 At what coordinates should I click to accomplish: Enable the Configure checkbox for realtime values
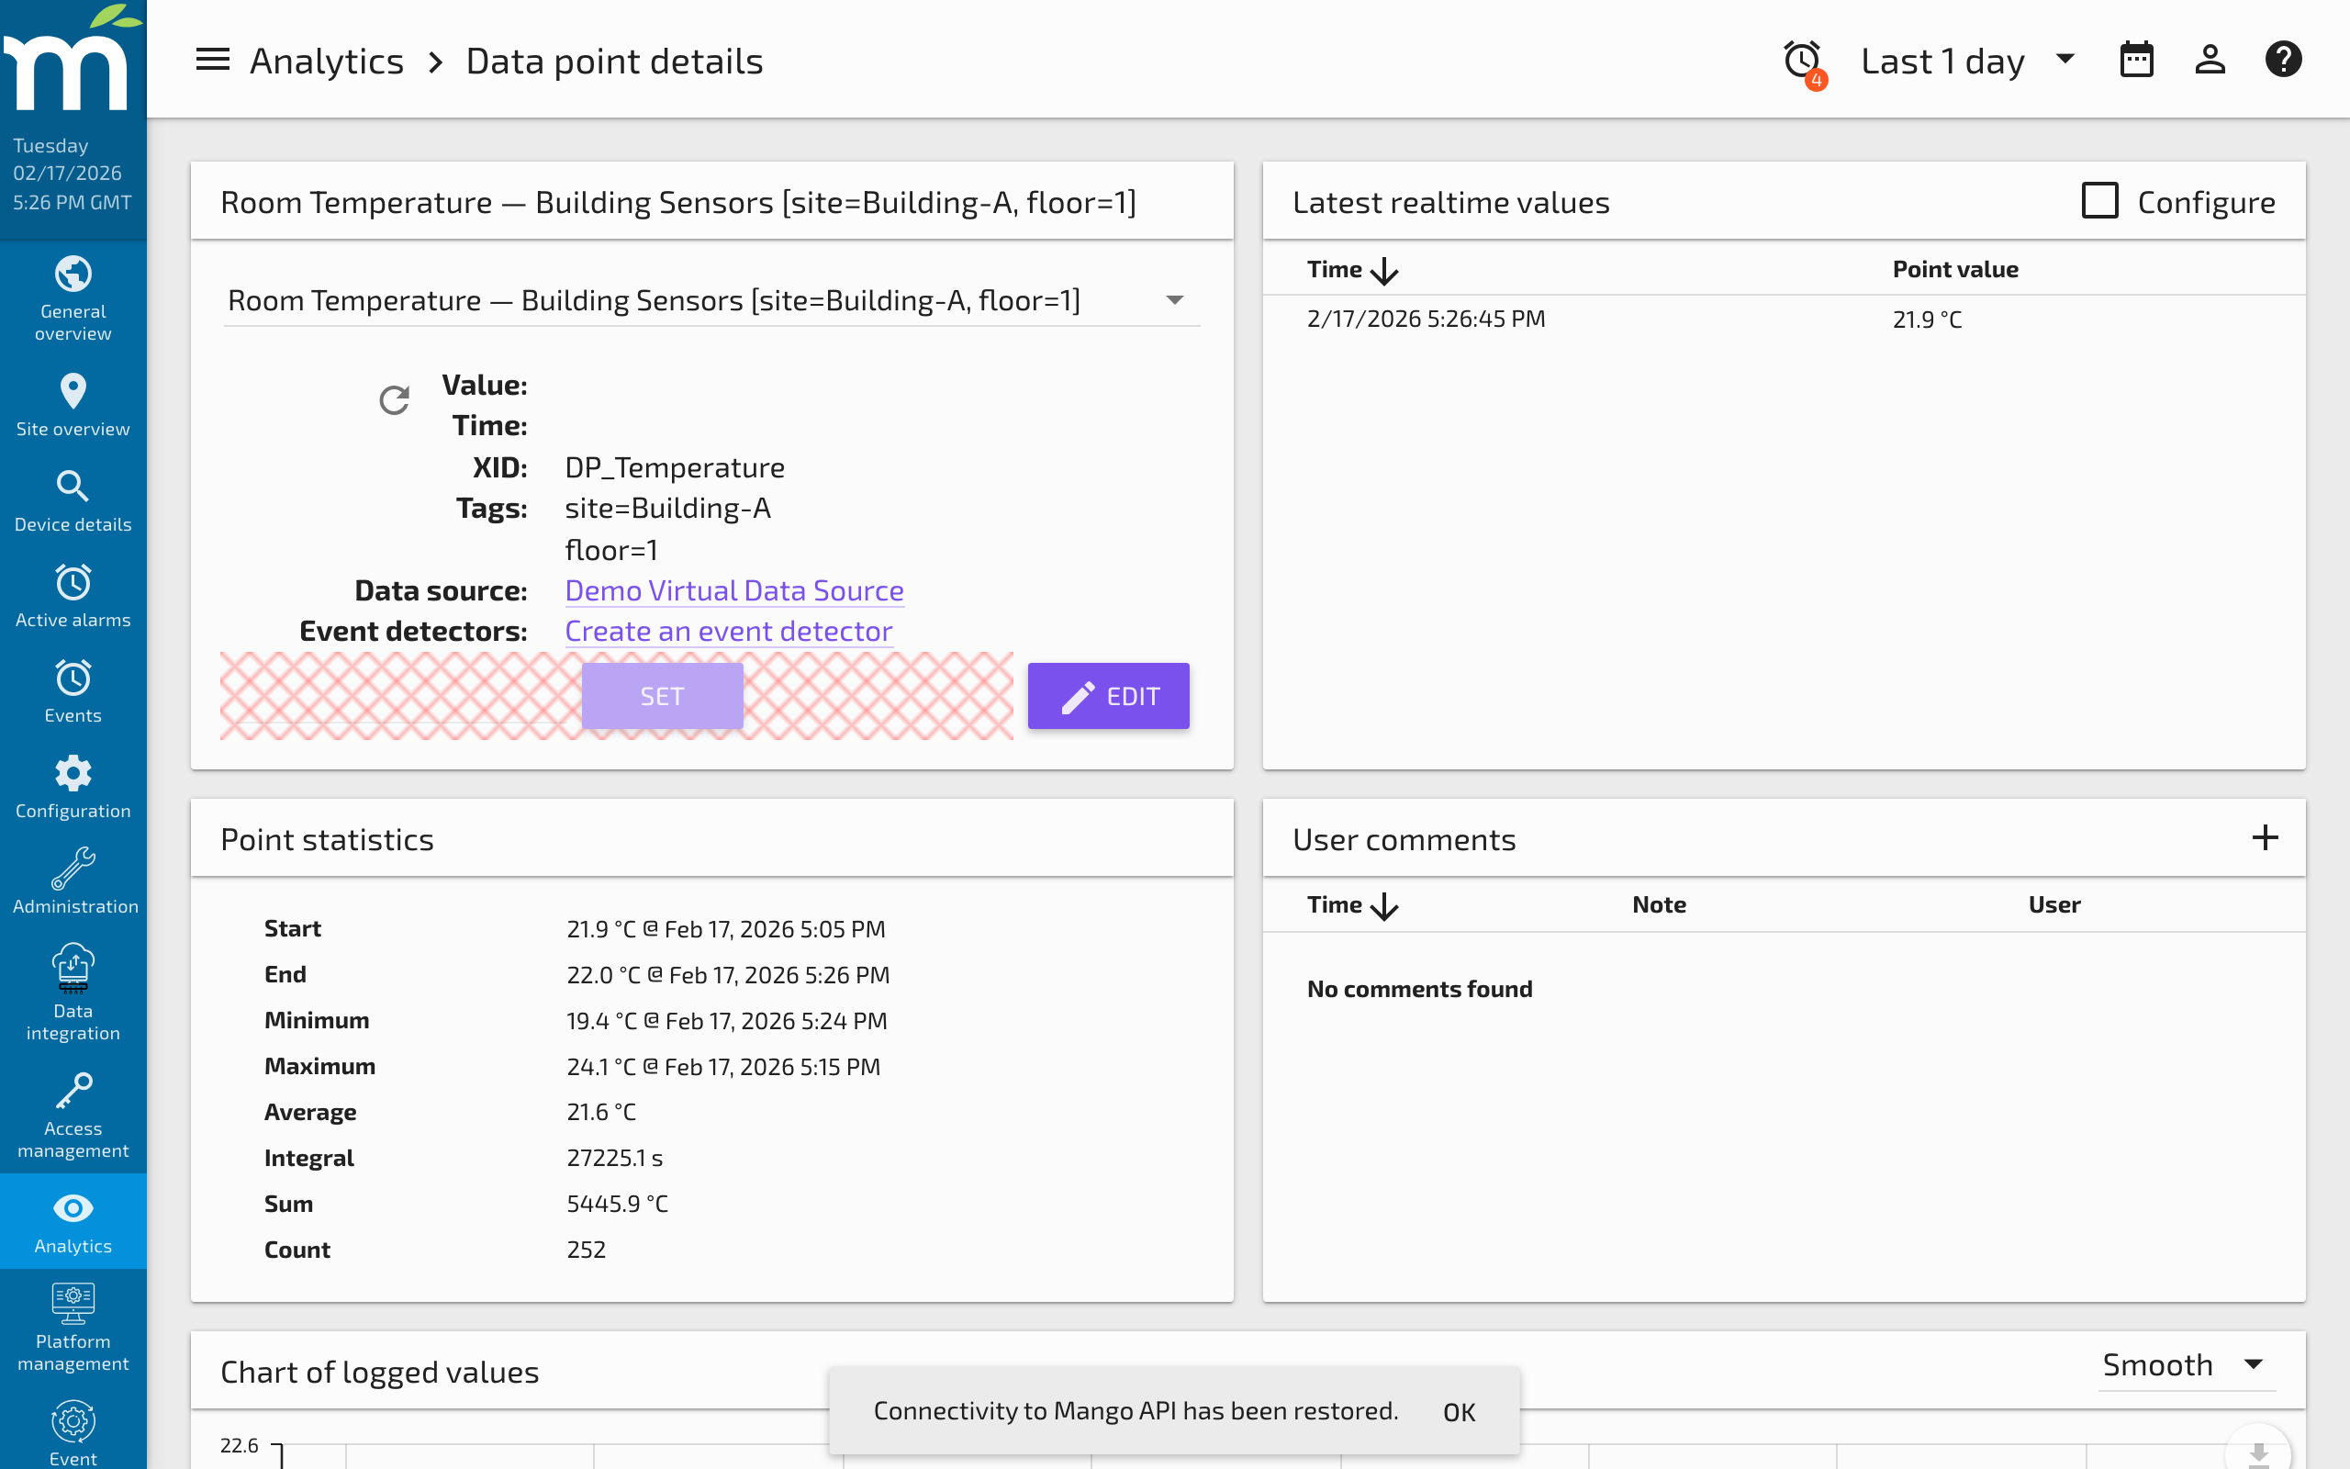(2099, 200)
